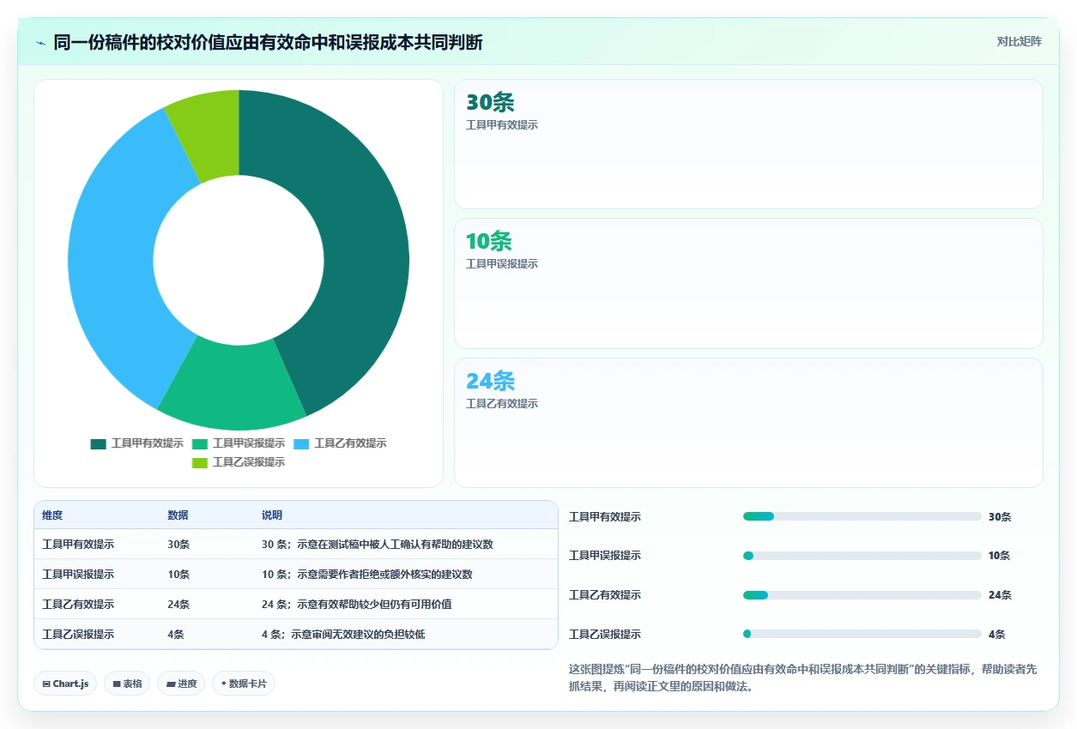Screen dimensions: 1077x729
Task: Click the 工具乙有效提示 progress bar
Action: tap(862, 595)
